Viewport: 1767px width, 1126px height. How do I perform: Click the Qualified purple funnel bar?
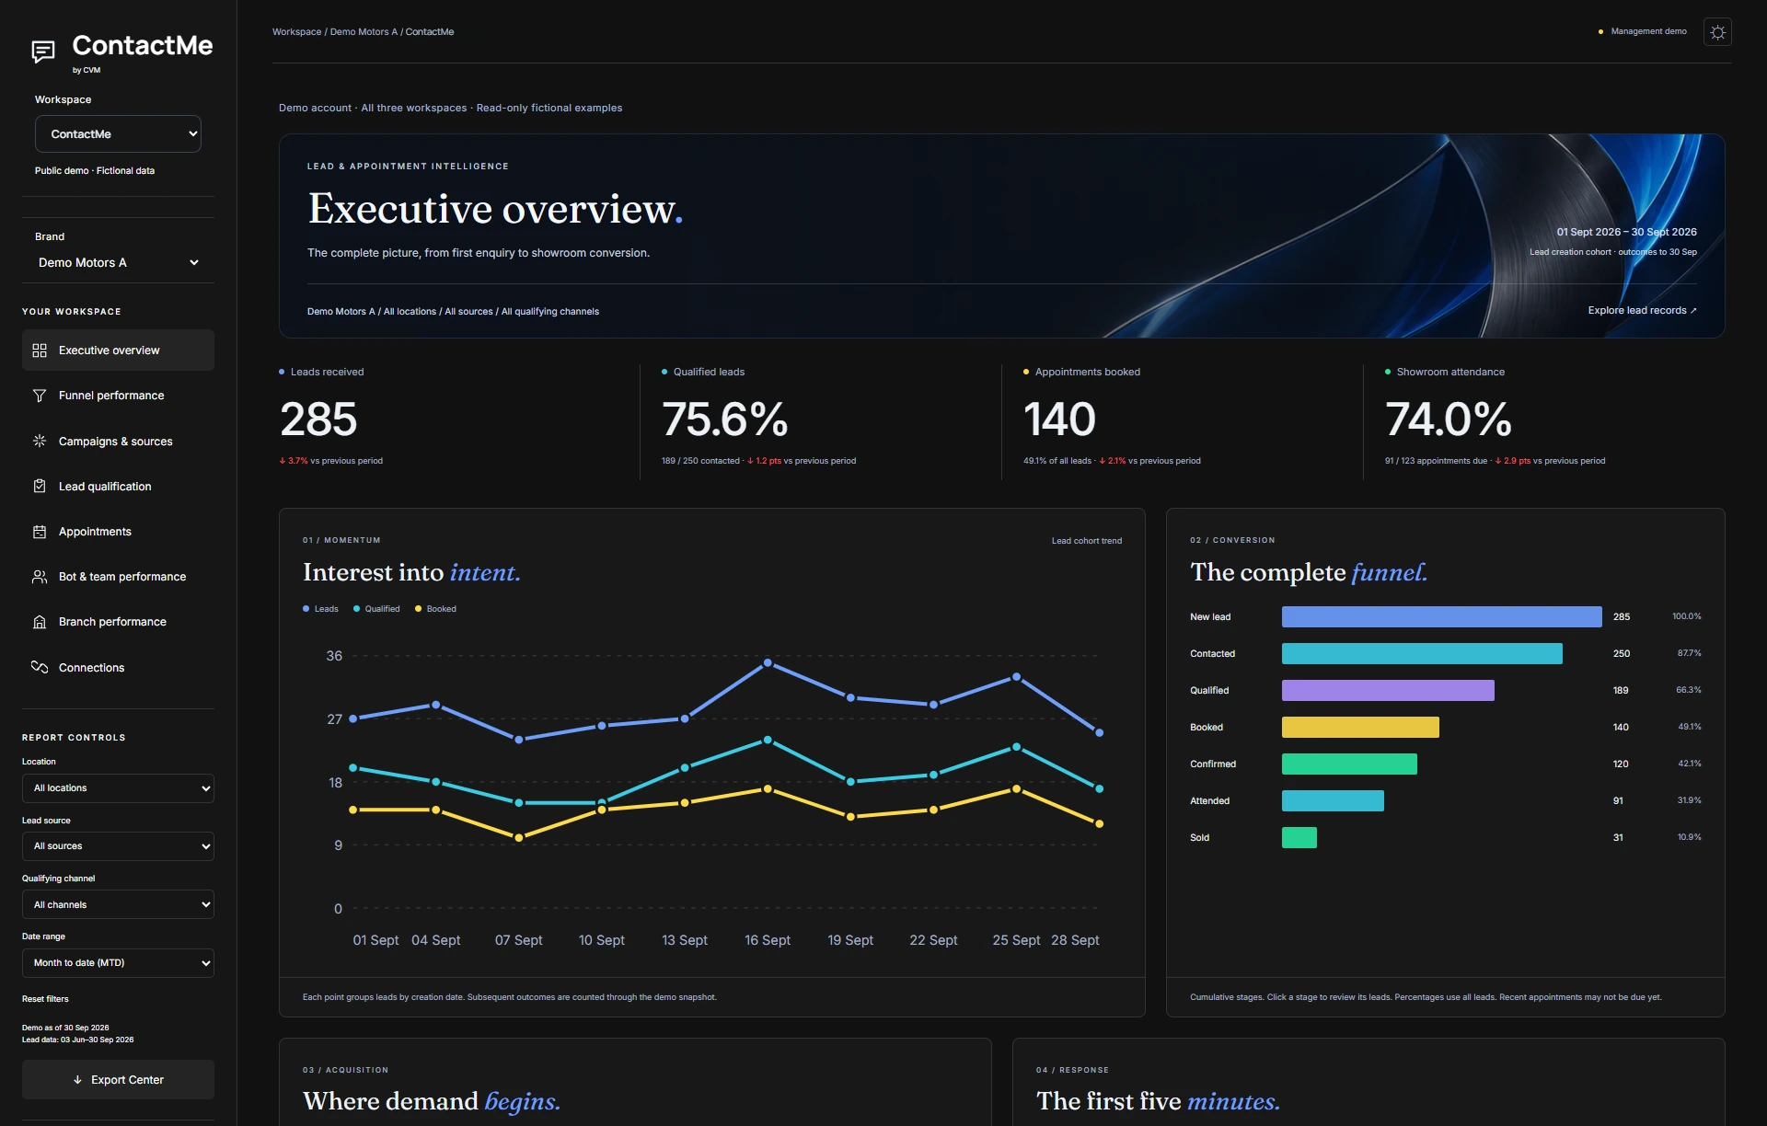coord(1388,691)
